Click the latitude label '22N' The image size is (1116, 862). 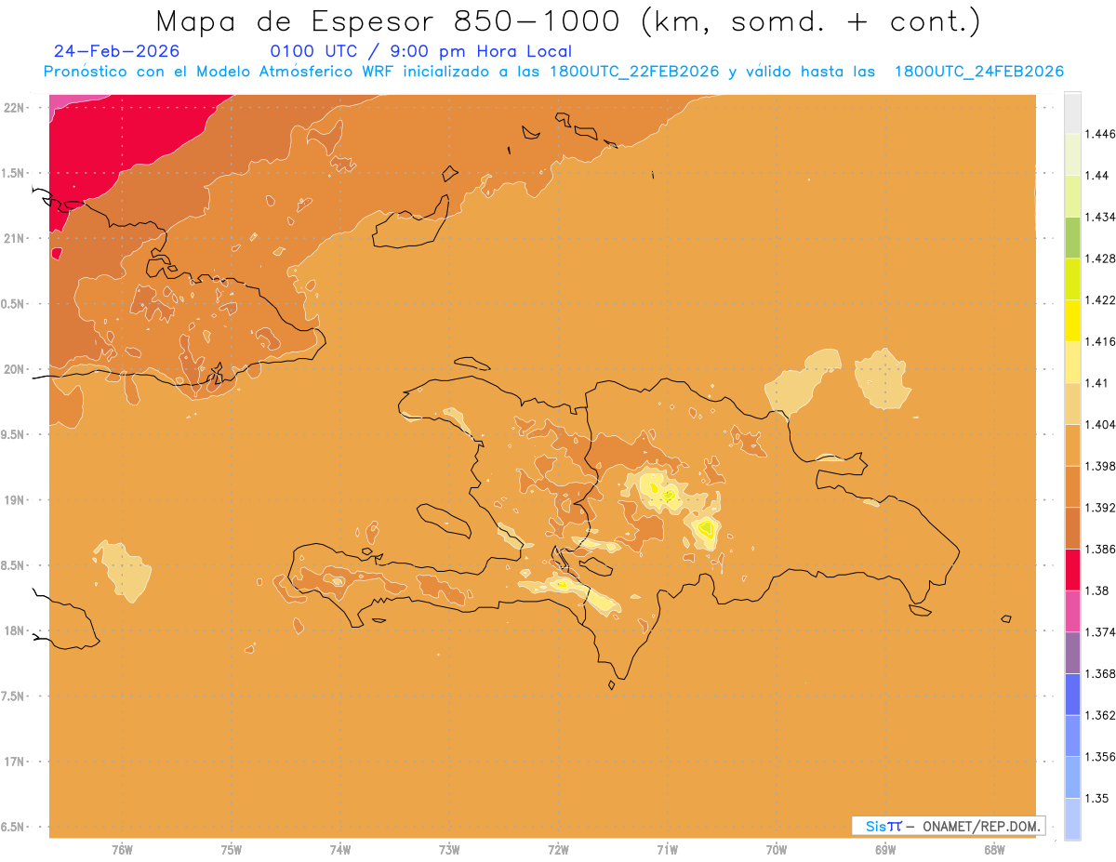point(14,108)
